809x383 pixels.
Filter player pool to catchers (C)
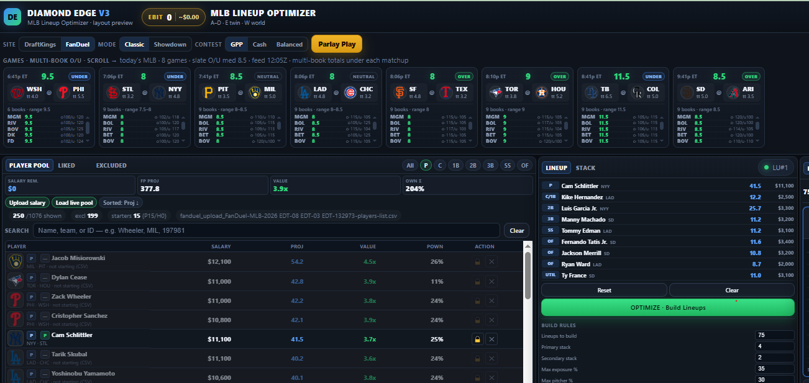(441, 165)
